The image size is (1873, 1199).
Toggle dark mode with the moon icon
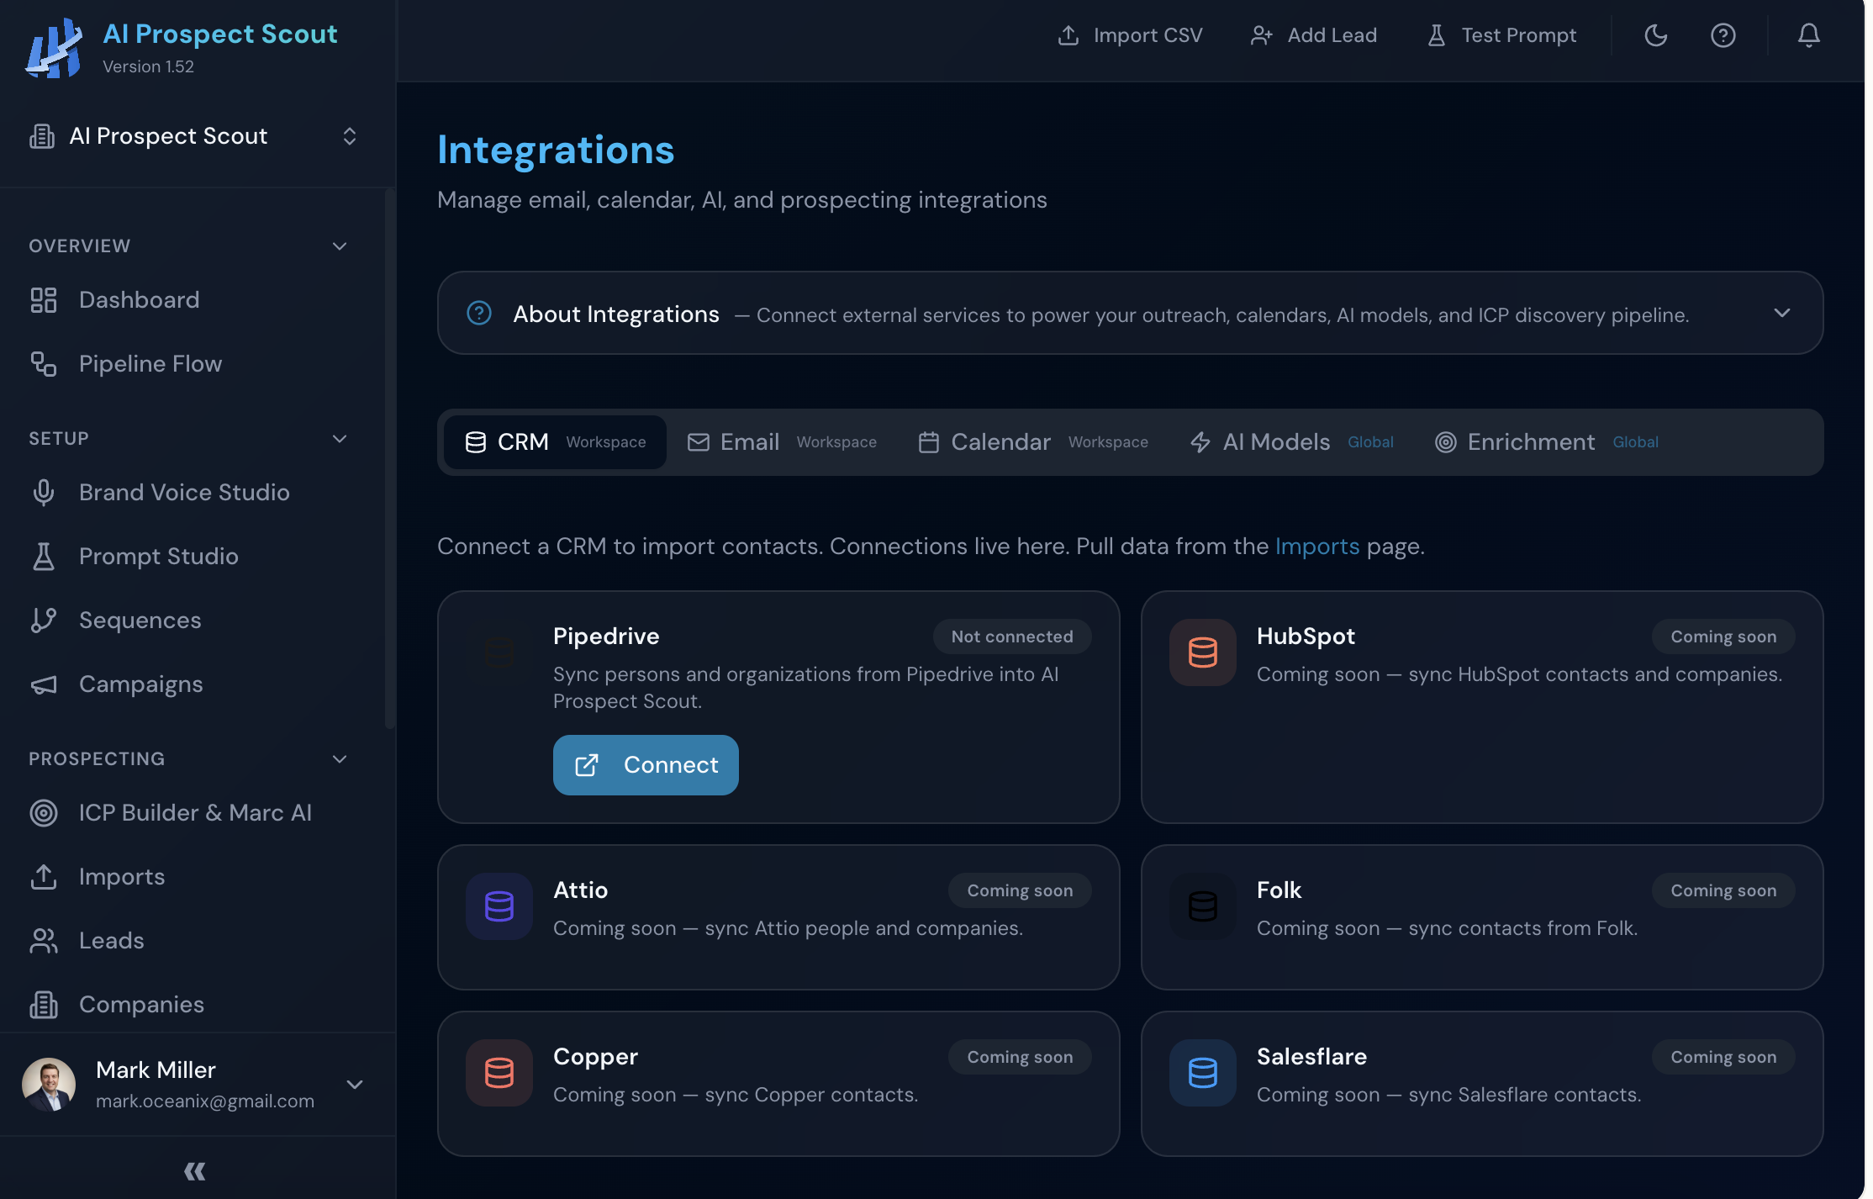(x=1654, y=35)
